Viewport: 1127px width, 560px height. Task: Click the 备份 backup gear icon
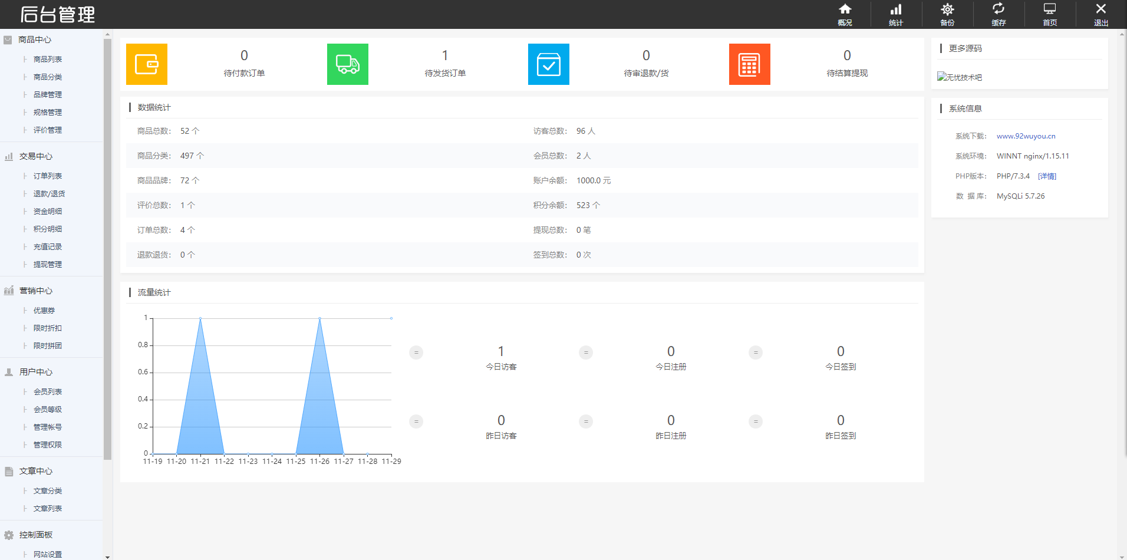click(x=947, y=14)
